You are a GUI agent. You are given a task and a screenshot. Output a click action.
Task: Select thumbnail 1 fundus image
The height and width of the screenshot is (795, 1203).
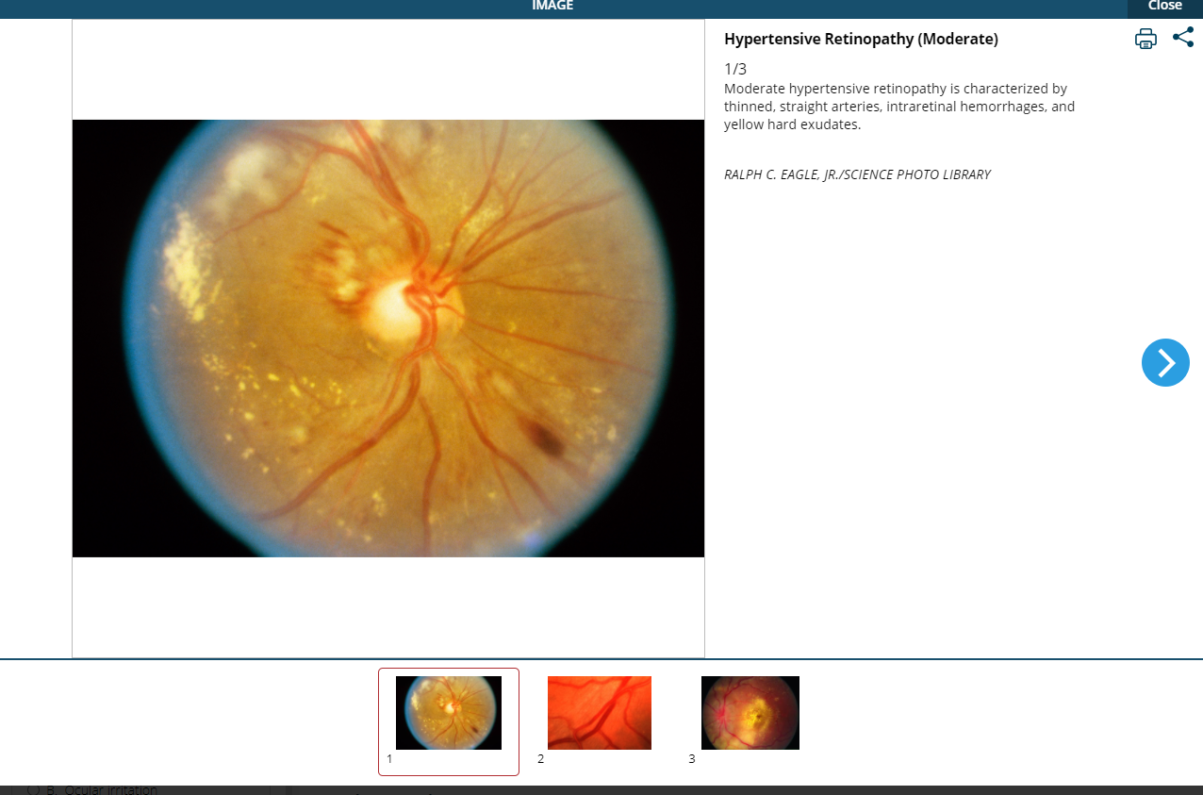coord(449,713)
